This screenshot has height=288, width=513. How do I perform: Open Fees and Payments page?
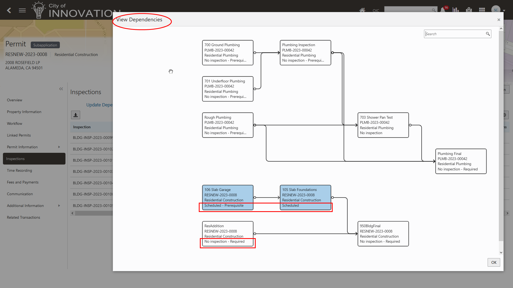23,182
